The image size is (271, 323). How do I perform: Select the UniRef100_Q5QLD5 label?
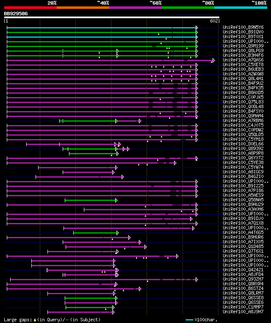pos(243,134)
